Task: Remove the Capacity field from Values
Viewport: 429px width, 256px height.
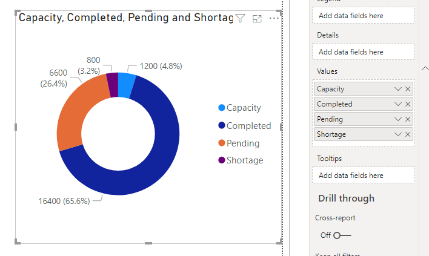Action: pos(408,89)
